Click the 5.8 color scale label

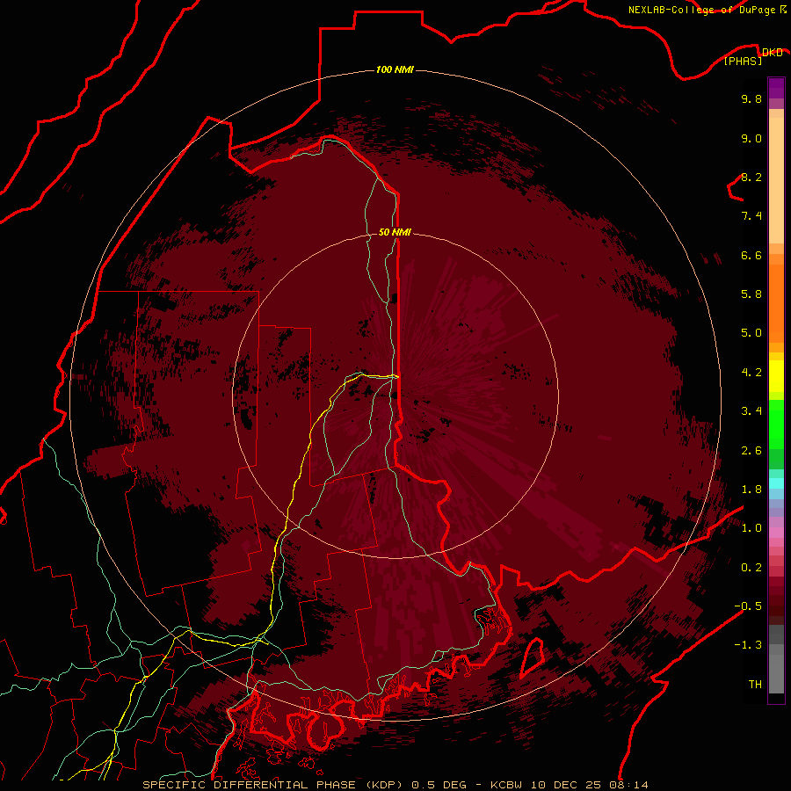[751, 294]
